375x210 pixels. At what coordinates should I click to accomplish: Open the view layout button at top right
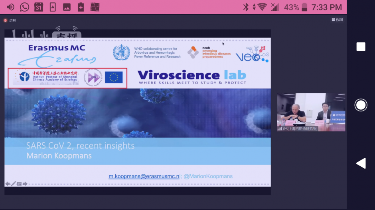click(337, 19)
